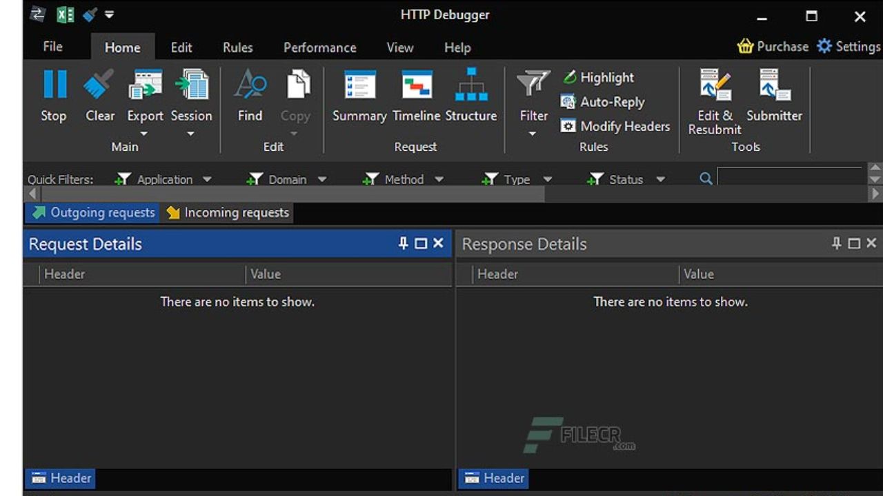Screen dimensions: 883x496
Task: Click the horizontal scrollbar thumb
Action: 292,194
